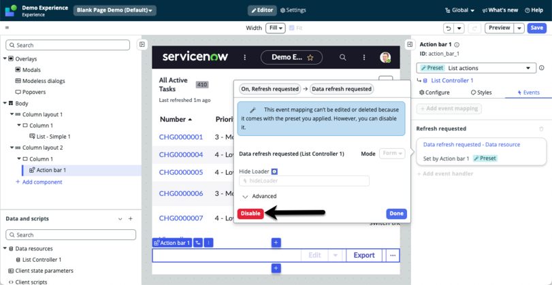This screenshot has width=552, height=285.
Task: Click the content tree Search field
Action: [67, 45]
